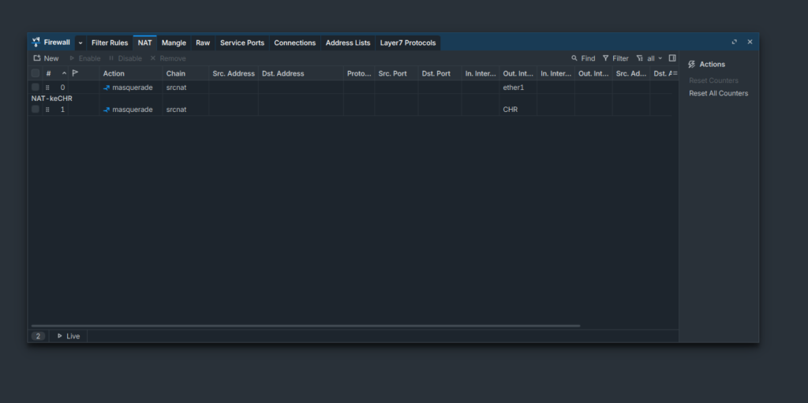Screen dimensions: 808x403
Task: Toggle the side panel layout icon
Action: 672,58
